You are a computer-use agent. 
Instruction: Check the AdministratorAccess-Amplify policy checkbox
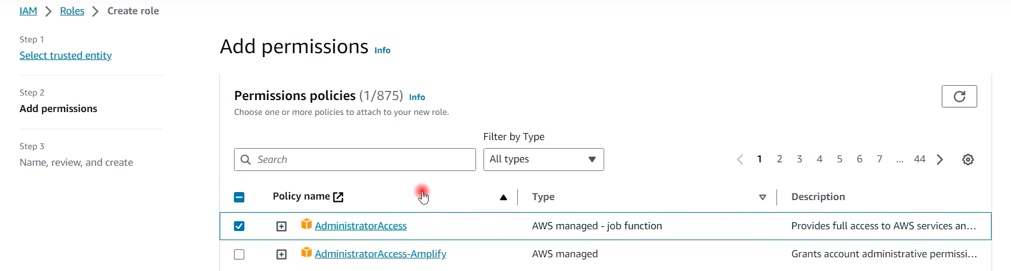(x=239, y=254)
